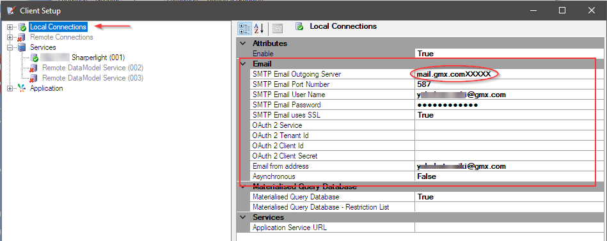Image resolution: width=607 pixels, height=241 pixels.
Task: Select the OAuth 2 Client Secret label
Action: [x=285, y=156]
